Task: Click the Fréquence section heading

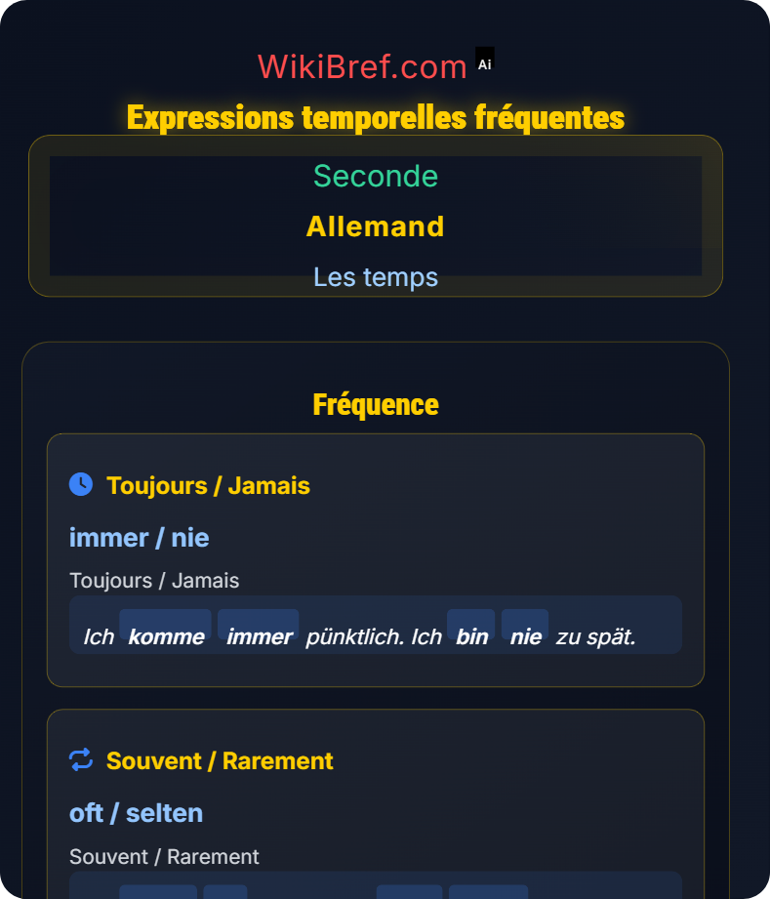Action: 376,403
